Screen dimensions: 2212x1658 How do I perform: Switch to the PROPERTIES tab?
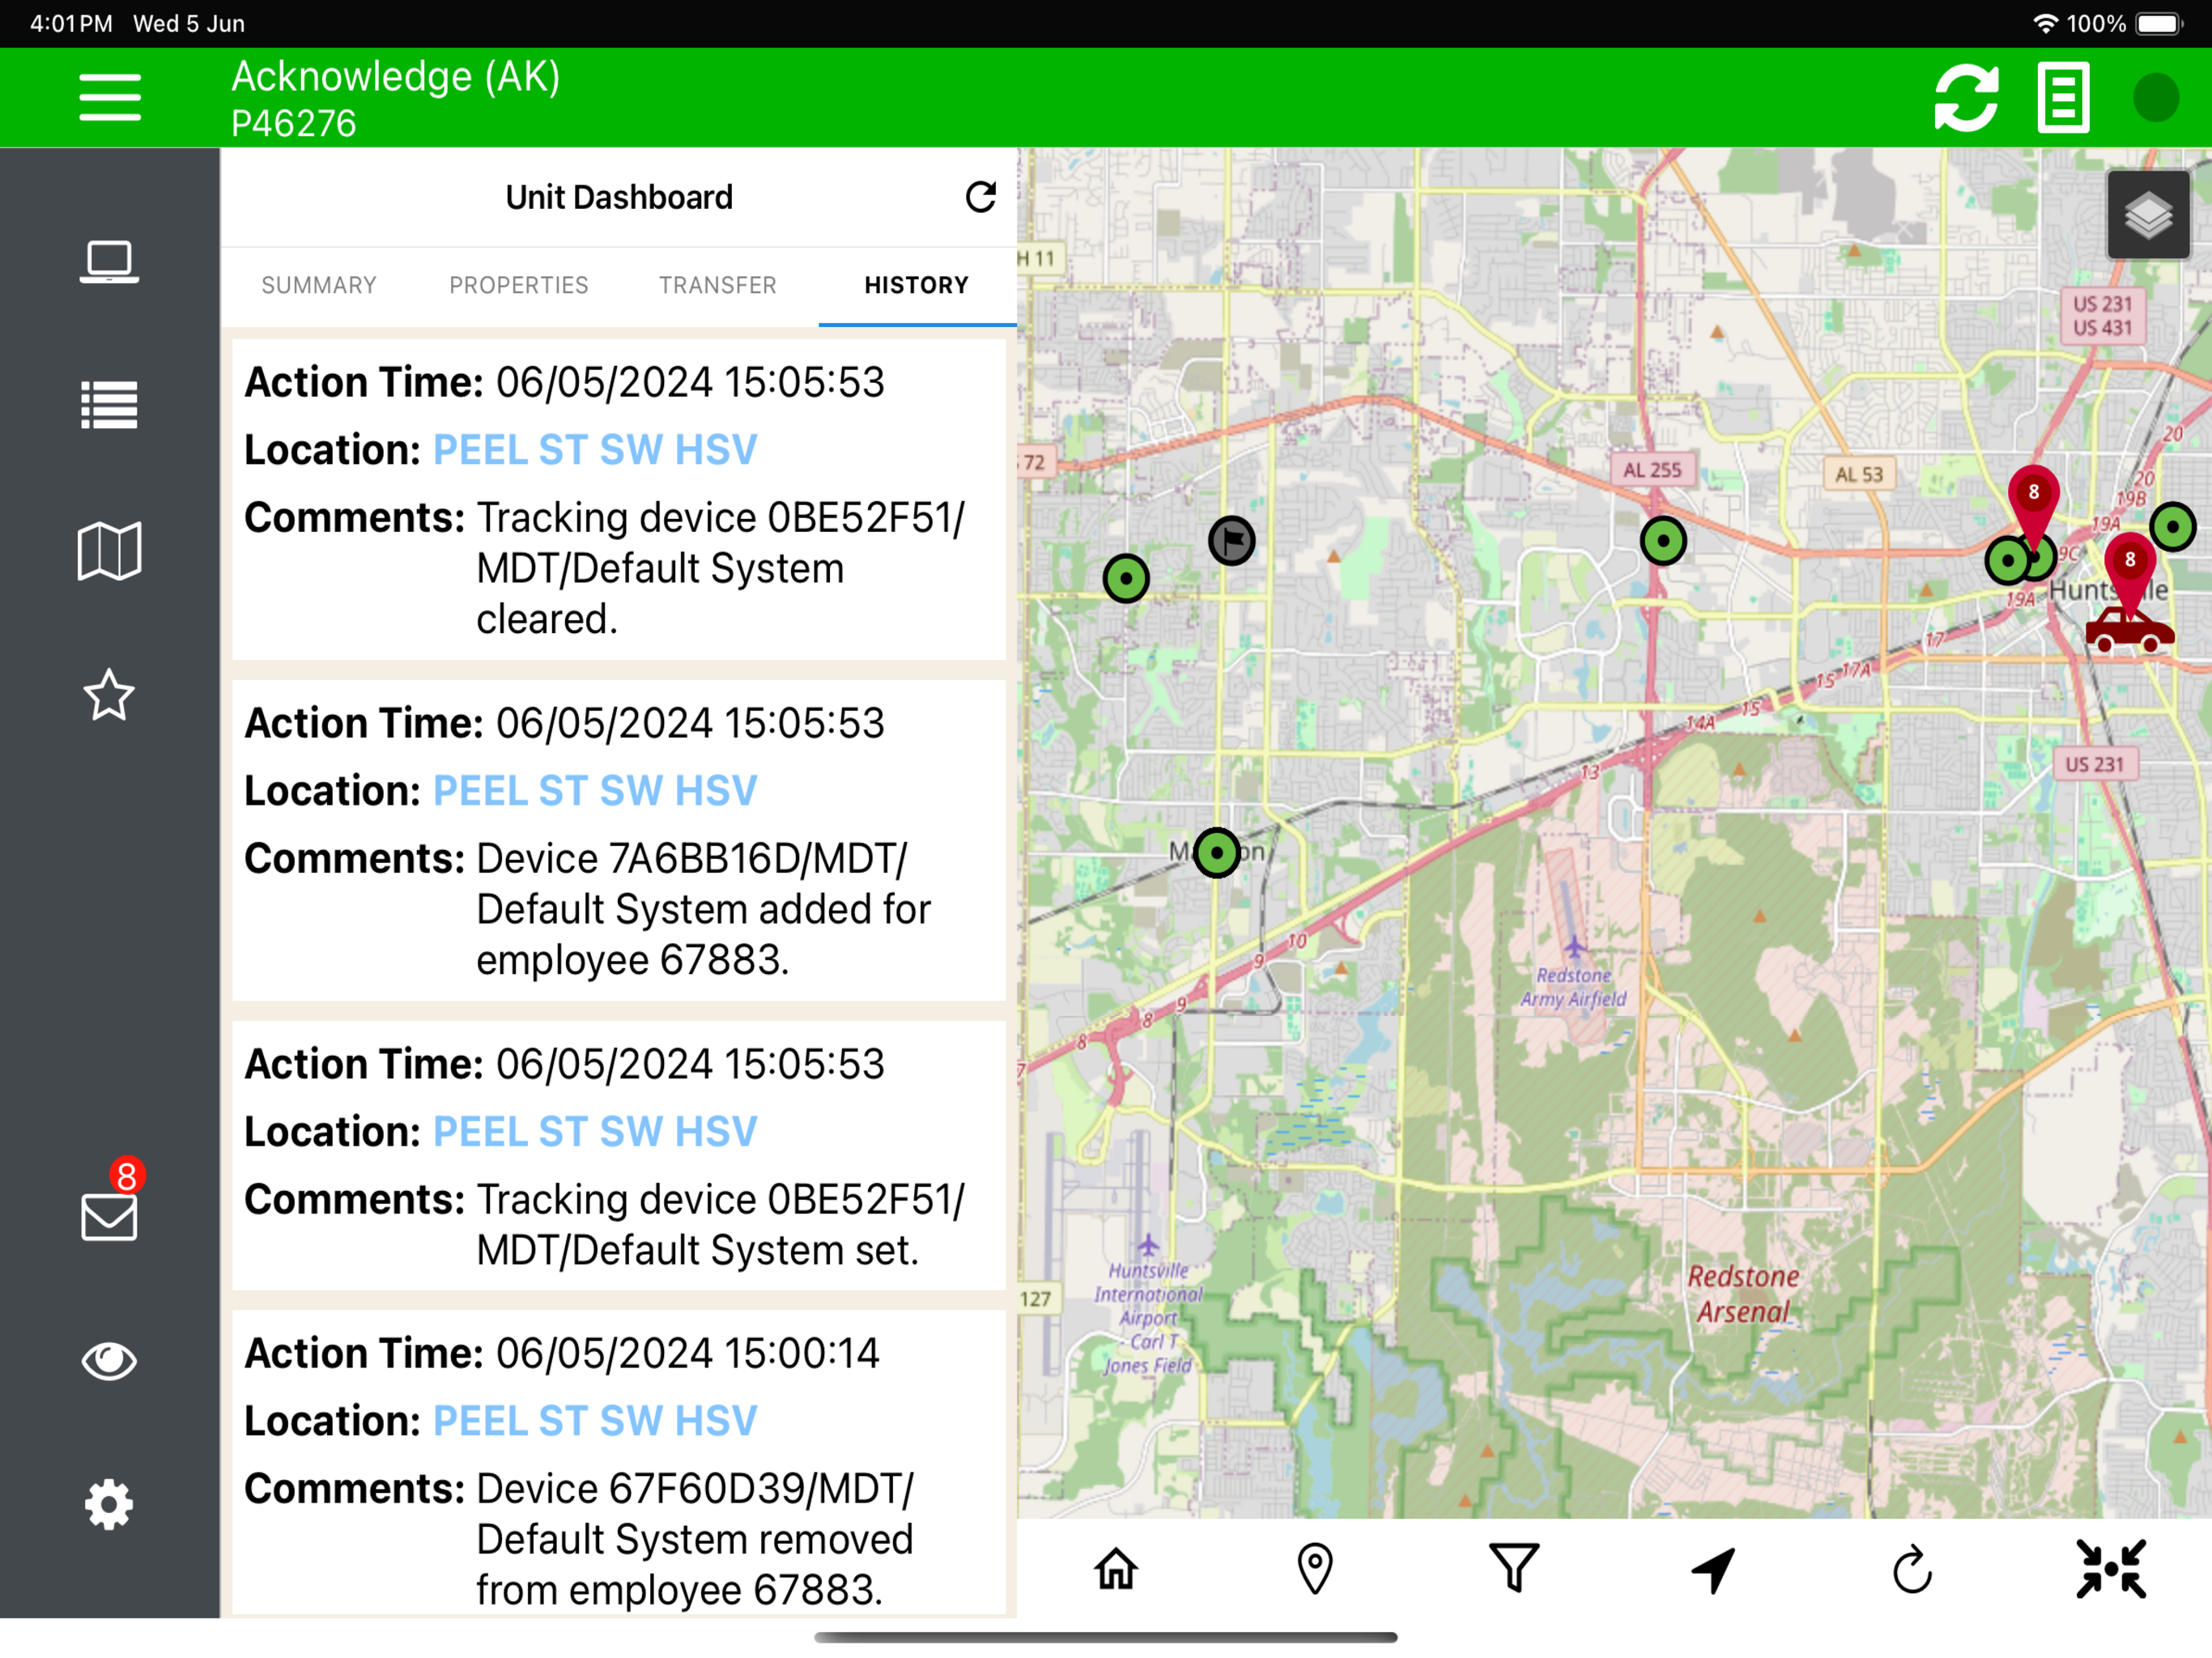click(x=519, y=285)
